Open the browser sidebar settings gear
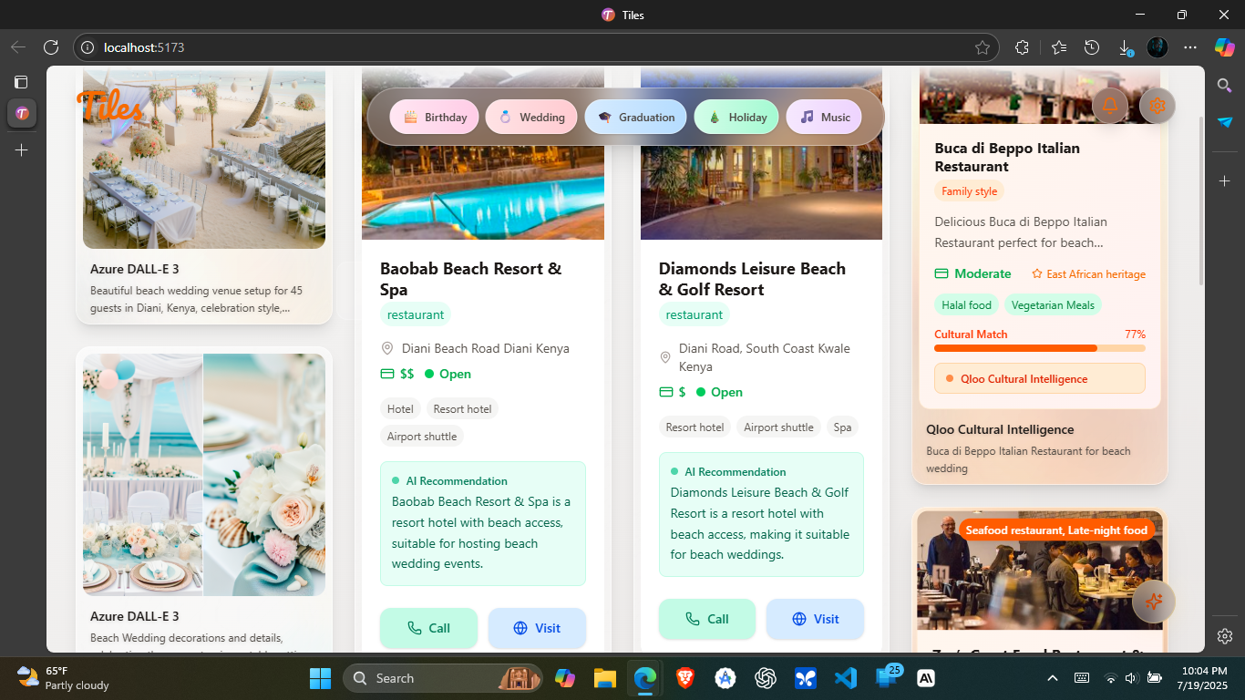1245x700 pixels. [1224, 635]
